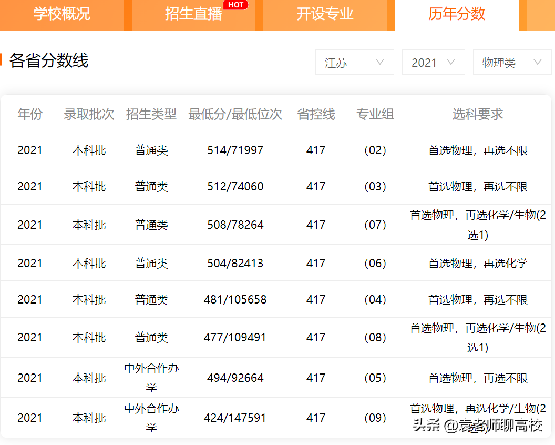
Task: Expand the 2021 year selector
Action: click(433, 62)
